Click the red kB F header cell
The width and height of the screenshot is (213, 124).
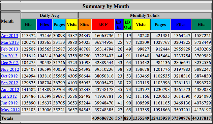coord(103,25)
